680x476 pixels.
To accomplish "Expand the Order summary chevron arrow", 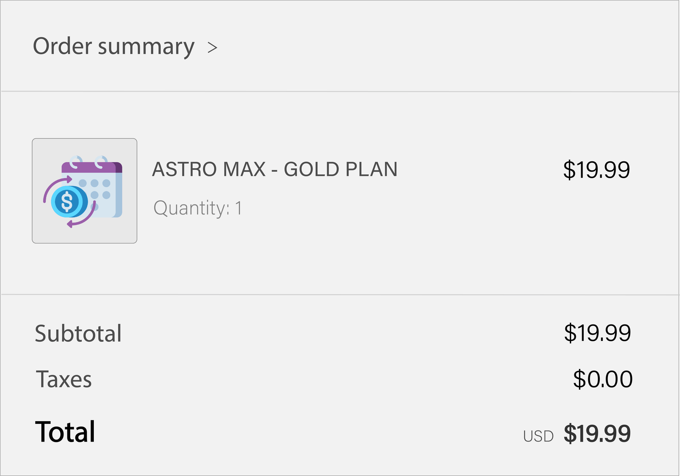I will point(212,48).
